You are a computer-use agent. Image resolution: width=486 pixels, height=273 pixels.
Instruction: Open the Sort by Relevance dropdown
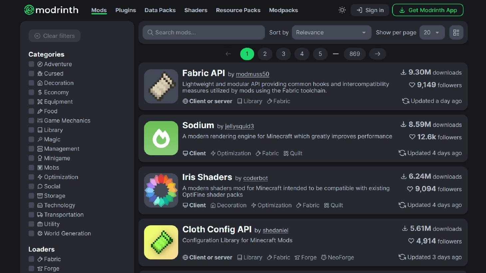(x=331, y=32)
